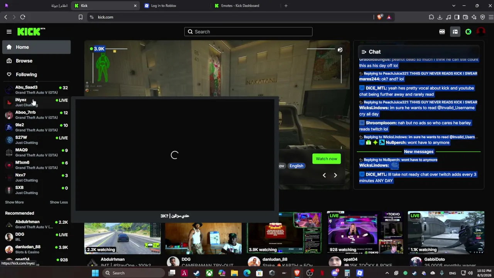
Task: Click the M1xm6 channel avatar
Action: click(x=9, y=165)
